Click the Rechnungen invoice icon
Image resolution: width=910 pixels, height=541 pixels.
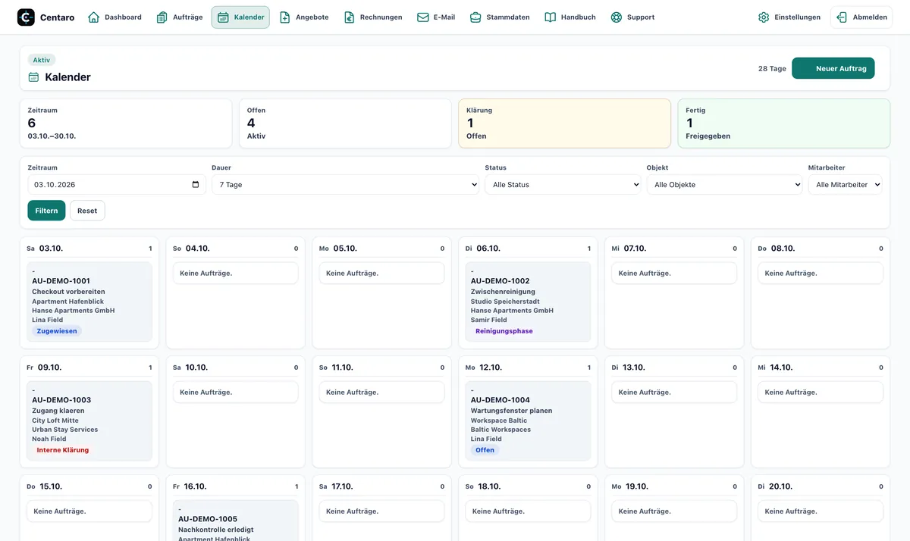pyautogui.click(x=350, y=17)
